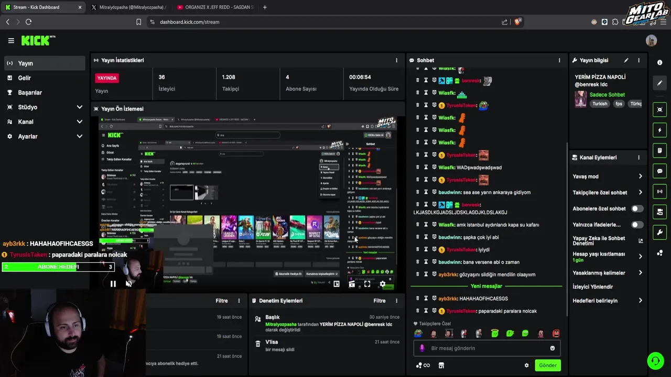Toggle Abonelere özel sohbet switch
This screenshot has height=377, width=671.
click(x=637, y=208)
